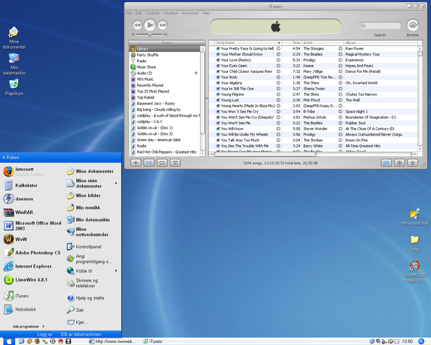Click the Next track fast-forward button

pos(162,25)
